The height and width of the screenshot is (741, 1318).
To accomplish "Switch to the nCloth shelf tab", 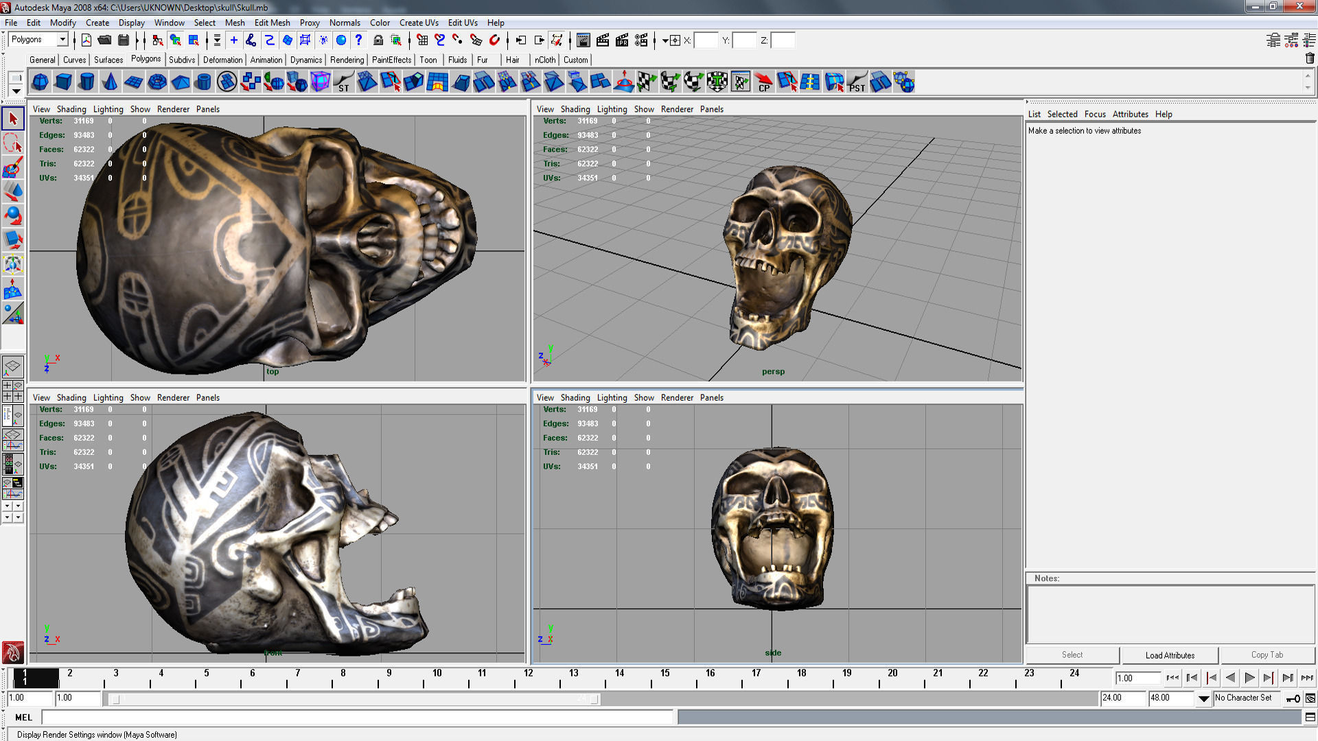I will 545,60.
